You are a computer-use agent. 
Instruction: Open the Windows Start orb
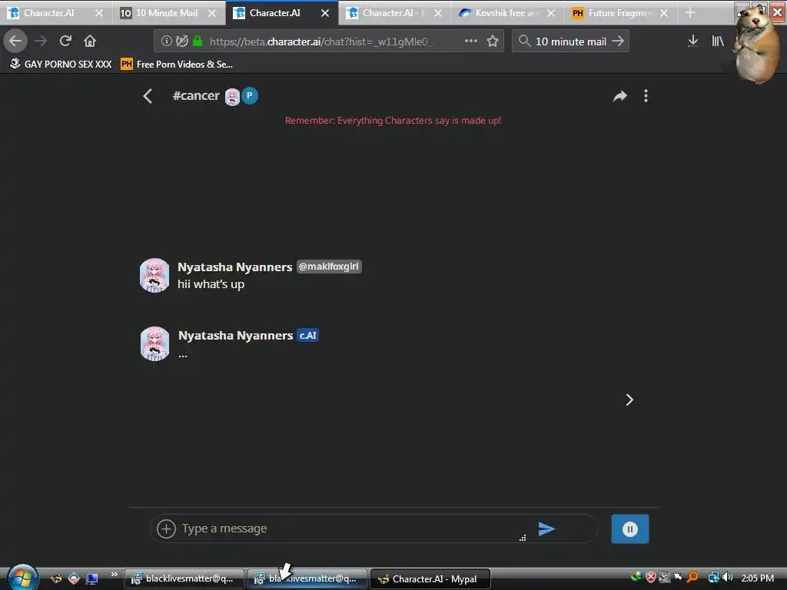[x=22, y=577]
